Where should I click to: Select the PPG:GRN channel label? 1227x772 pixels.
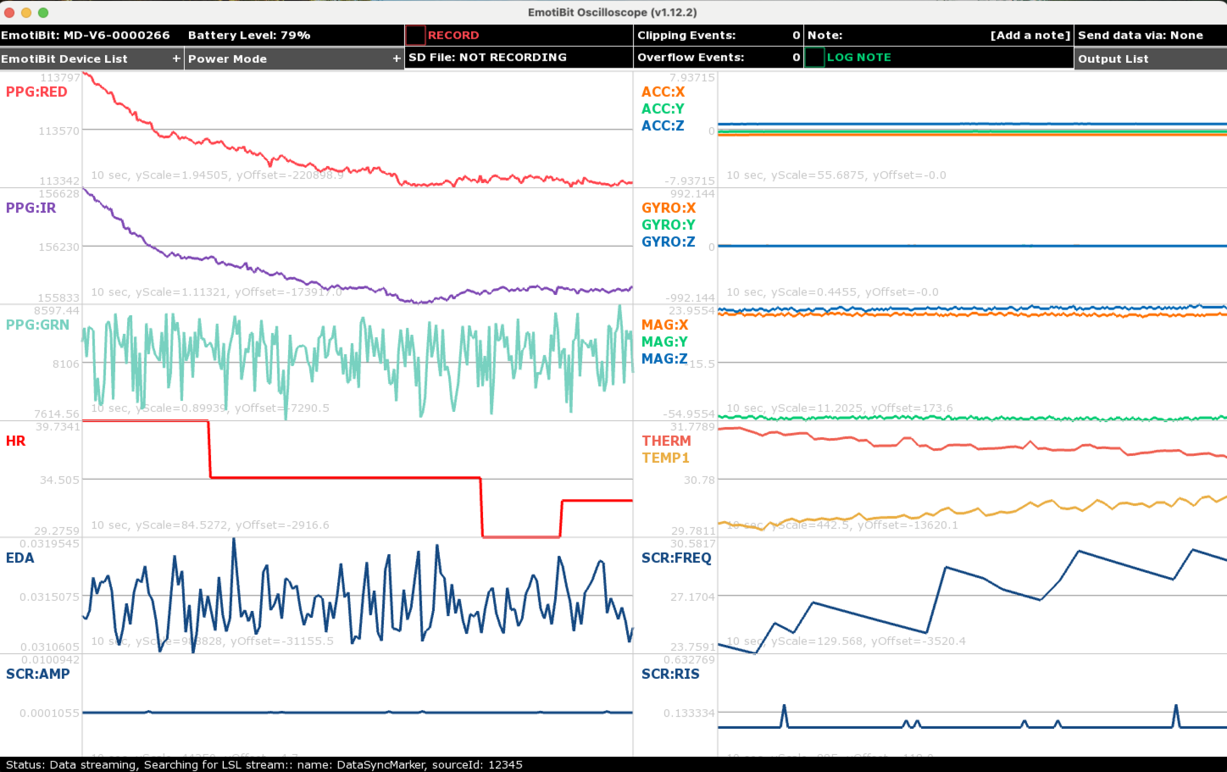(x=37, y=324)
